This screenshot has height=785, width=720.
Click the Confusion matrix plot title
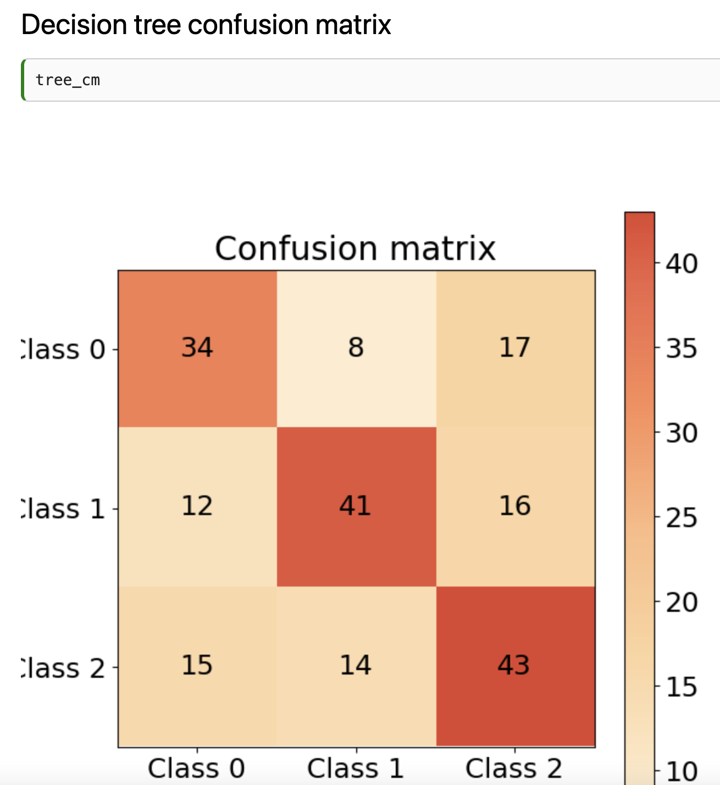click(x=356, y=248)
